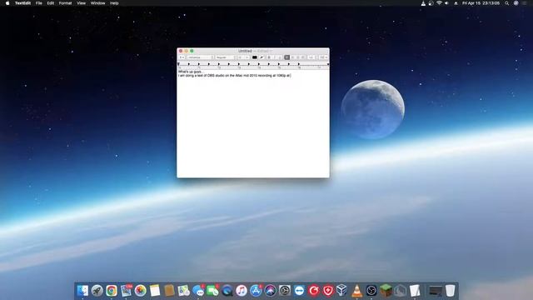The height and width of the screenshot is (300, 533).
Task: Open VLC from the dock
Action: (356, 291)
